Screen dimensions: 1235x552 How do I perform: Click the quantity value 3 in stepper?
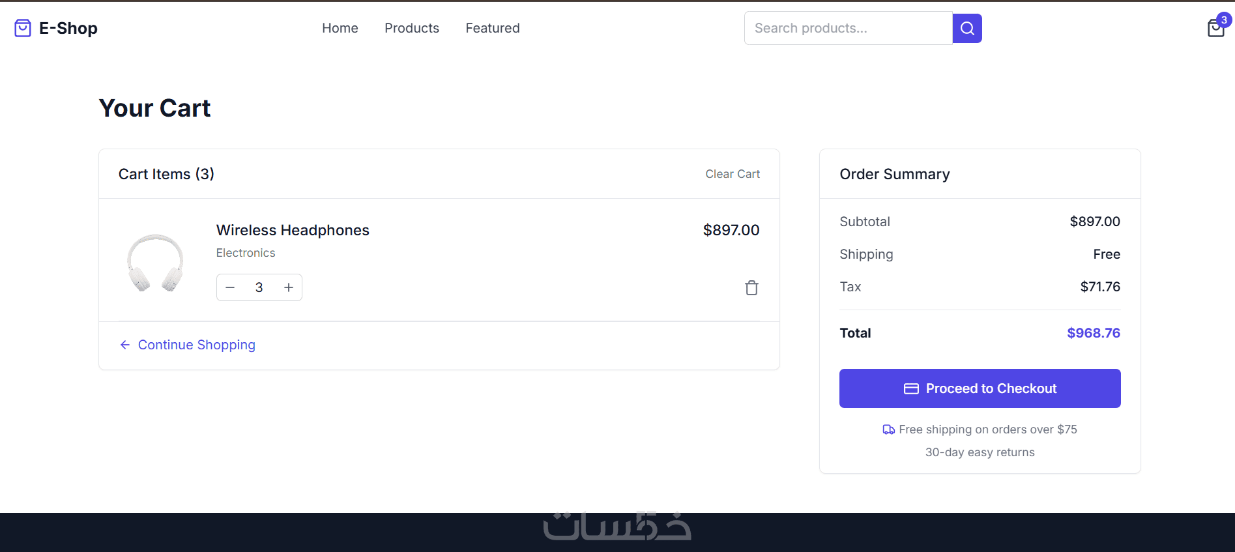tap(259, 287)
